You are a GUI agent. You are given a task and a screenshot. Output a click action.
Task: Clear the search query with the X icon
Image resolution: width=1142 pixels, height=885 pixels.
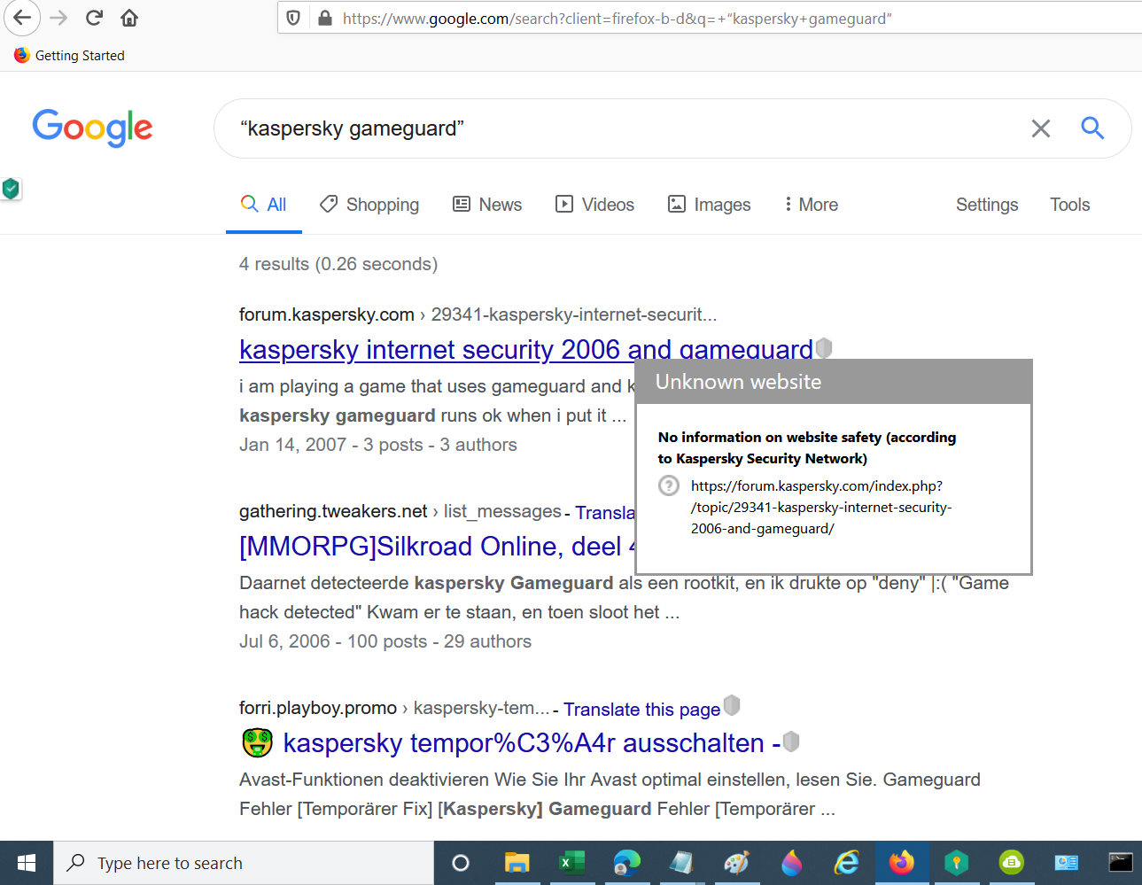point(1041,128)
